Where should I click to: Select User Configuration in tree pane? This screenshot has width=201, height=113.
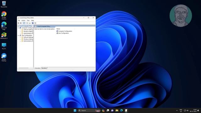coord(27,35)
